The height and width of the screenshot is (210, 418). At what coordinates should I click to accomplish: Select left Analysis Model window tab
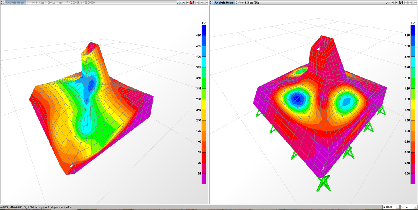(x=15, y=3)
